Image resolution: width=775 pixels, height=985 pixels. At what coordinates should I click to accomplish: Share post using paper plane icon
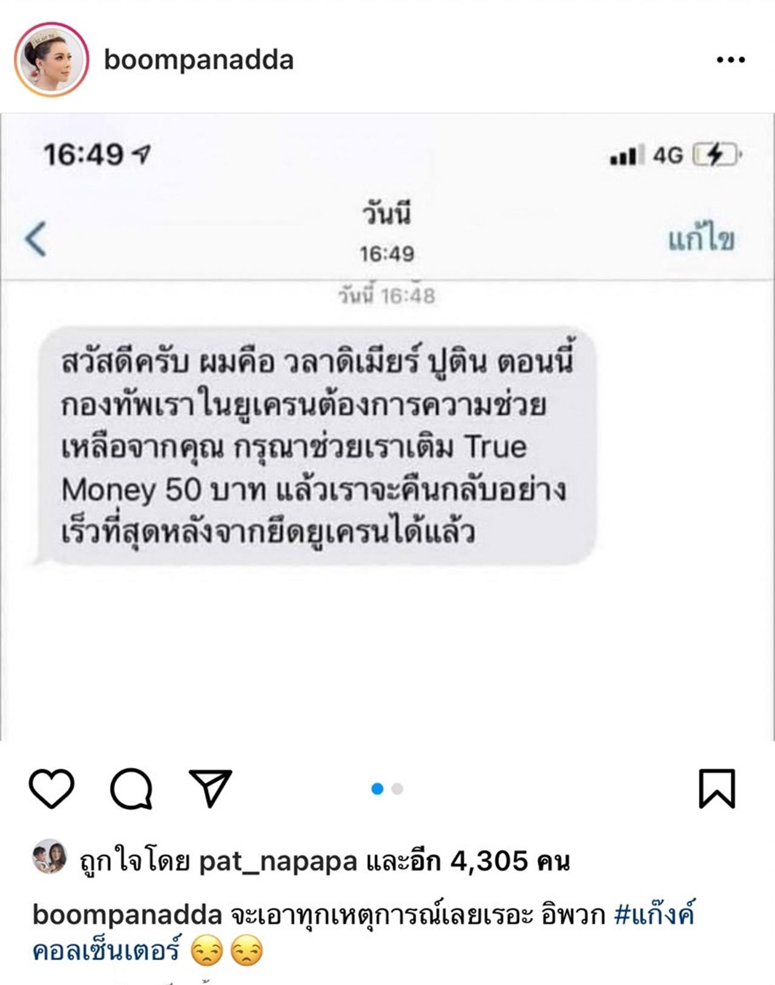pyautogui.click(x=210, y=788)
